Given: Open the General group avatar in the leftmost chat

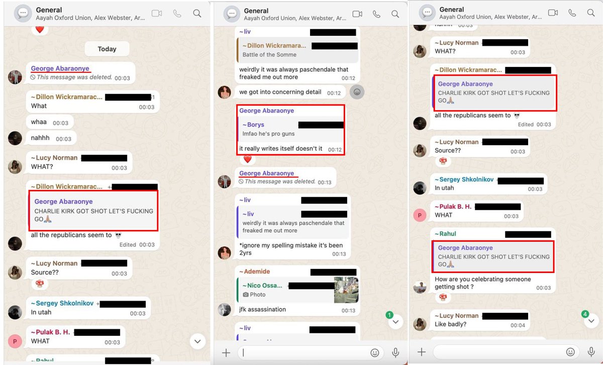Looking at the screenshot, I should coord(23,14).
